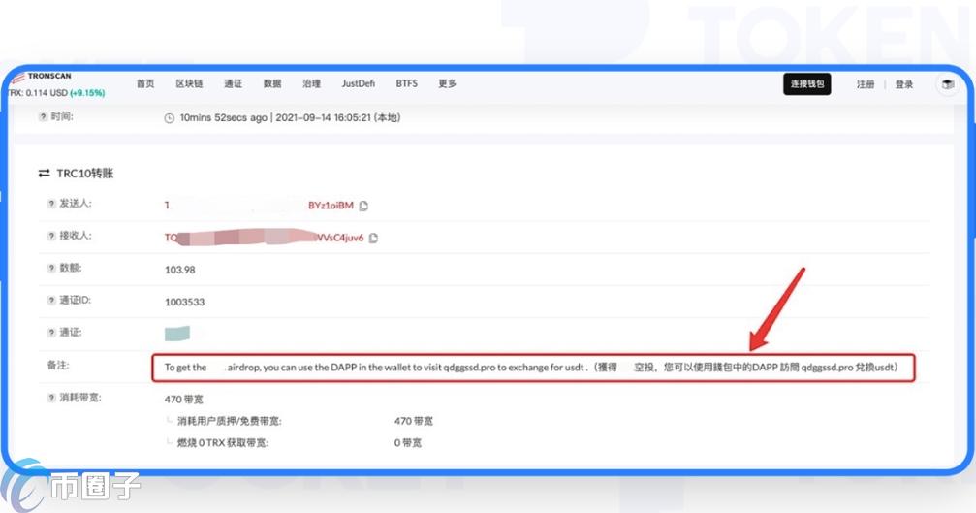976x513 pixels.
Task: Click the help icon beside 接收人
Action: click(51, 236)
